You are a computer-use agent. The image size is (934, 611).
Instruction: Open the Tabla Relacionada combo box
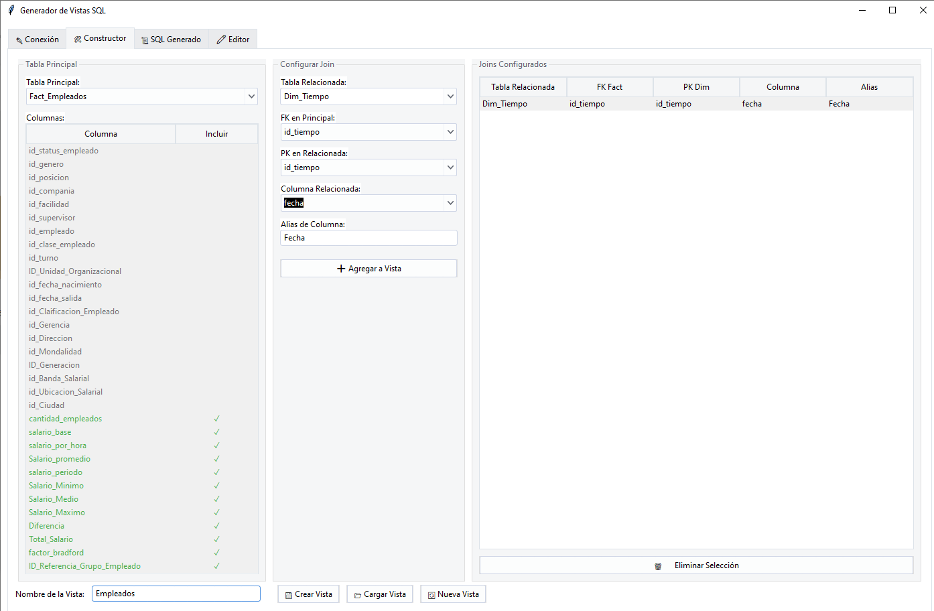450,96
